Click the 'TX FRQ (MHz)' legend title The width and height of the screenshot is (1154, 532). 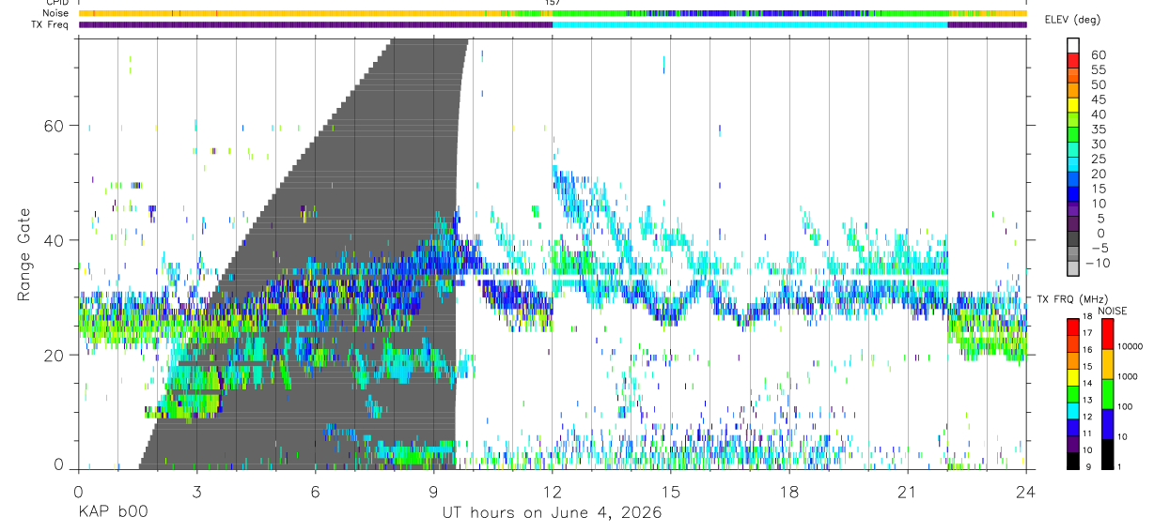[x=1073, y=299]
